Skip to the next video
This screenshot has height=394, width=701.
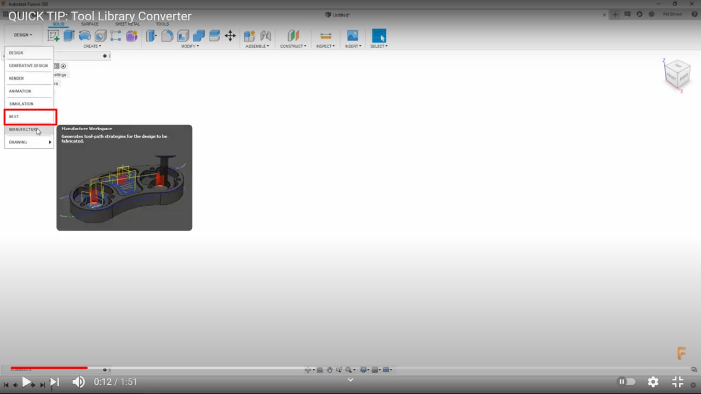54,382
